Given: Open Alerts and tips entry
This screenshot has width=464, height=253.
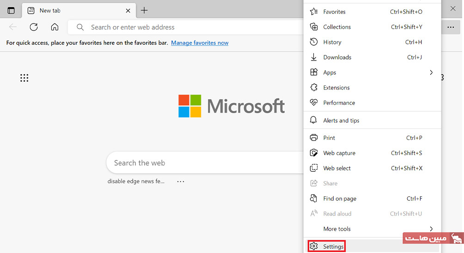Looking at the screenshot, I should click(x=372, y=120).
